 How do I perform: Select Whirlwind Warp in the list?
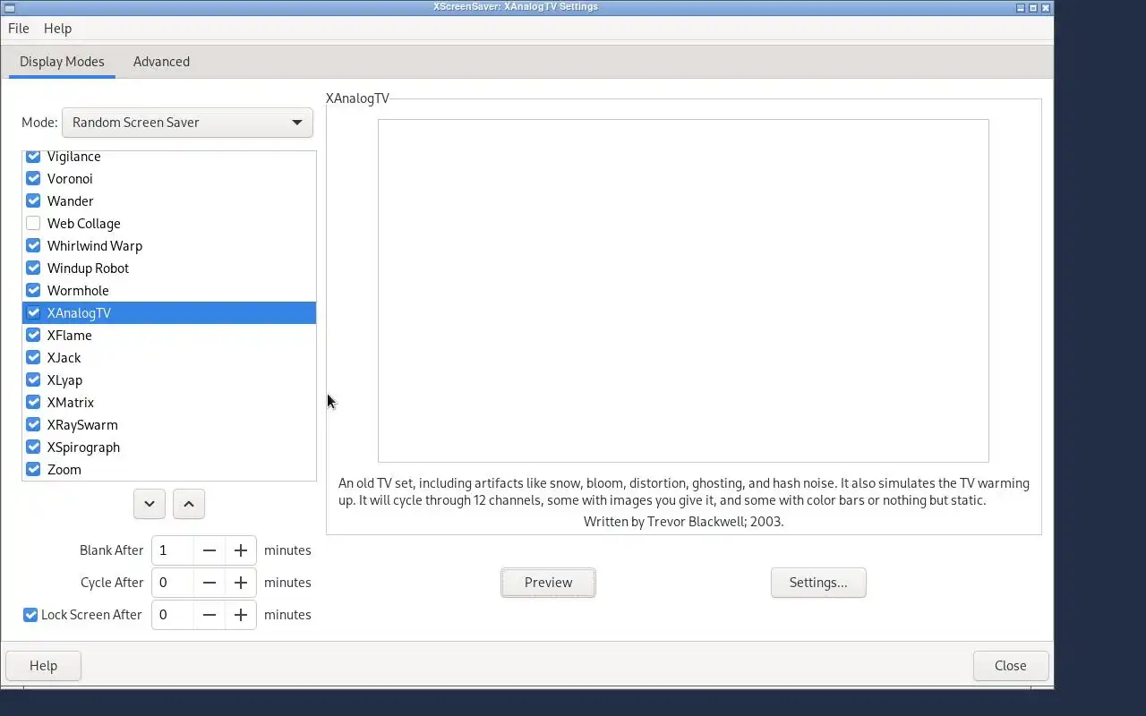coord(169,246)
